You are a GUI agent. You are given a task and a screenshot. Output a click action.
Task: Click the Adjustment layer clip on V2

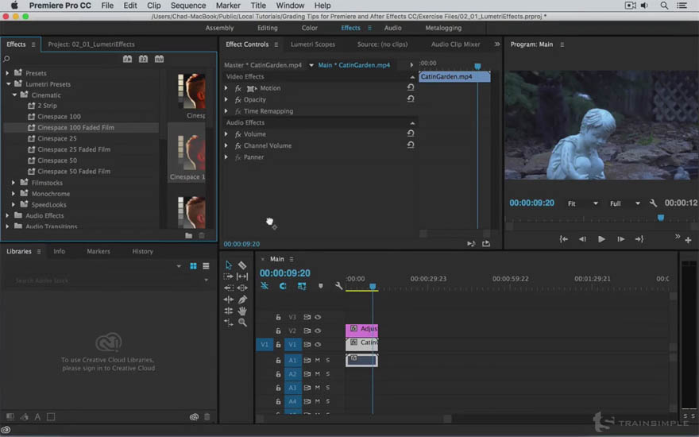click(x=361, y=329)
